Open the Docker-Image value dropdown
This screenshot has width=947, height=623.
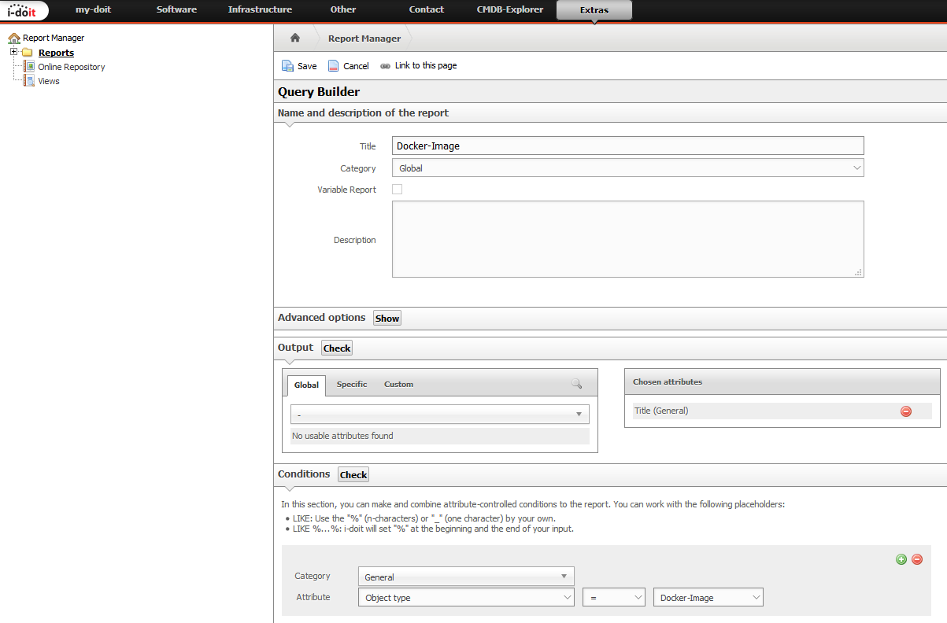708,598
